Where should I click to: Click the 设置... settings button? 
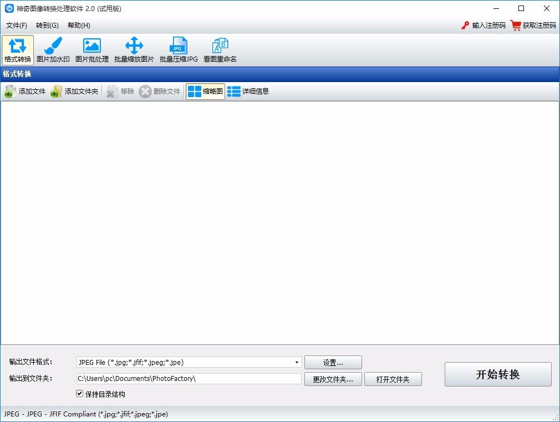point(333,363)
